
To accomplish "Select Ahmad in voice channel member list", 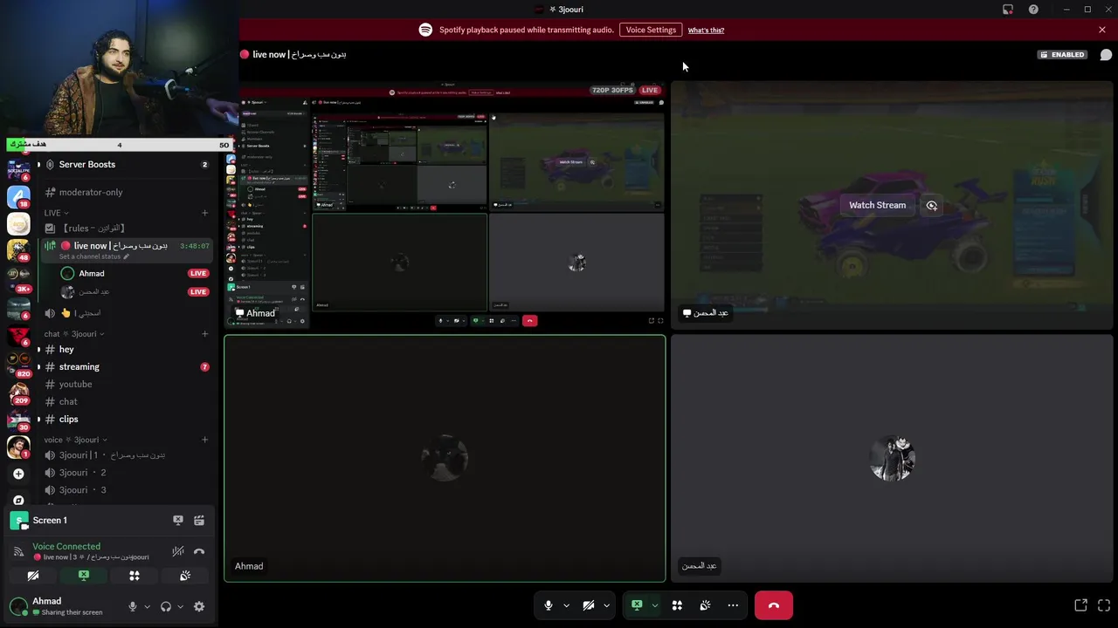I will [x=134, y=274].
